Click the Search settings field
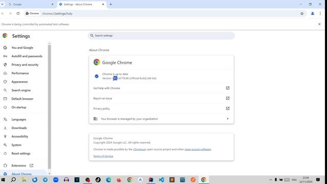 (161, 36)
